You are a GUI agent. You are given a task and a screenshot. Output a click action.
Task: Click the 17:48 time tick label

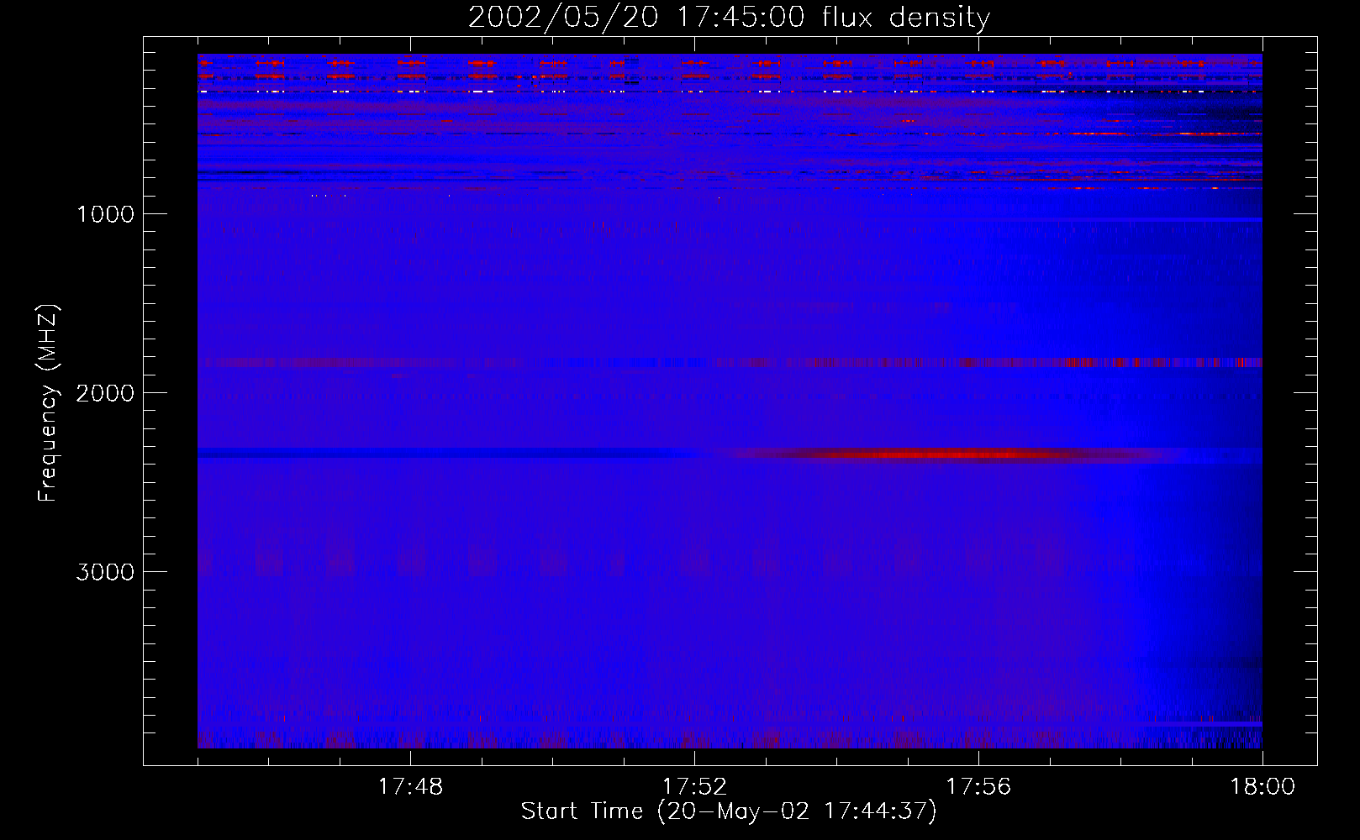point(410,787)
